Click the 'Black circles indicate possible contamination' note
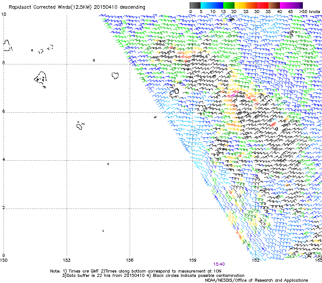The image size is (322, 283). point(198,276)
